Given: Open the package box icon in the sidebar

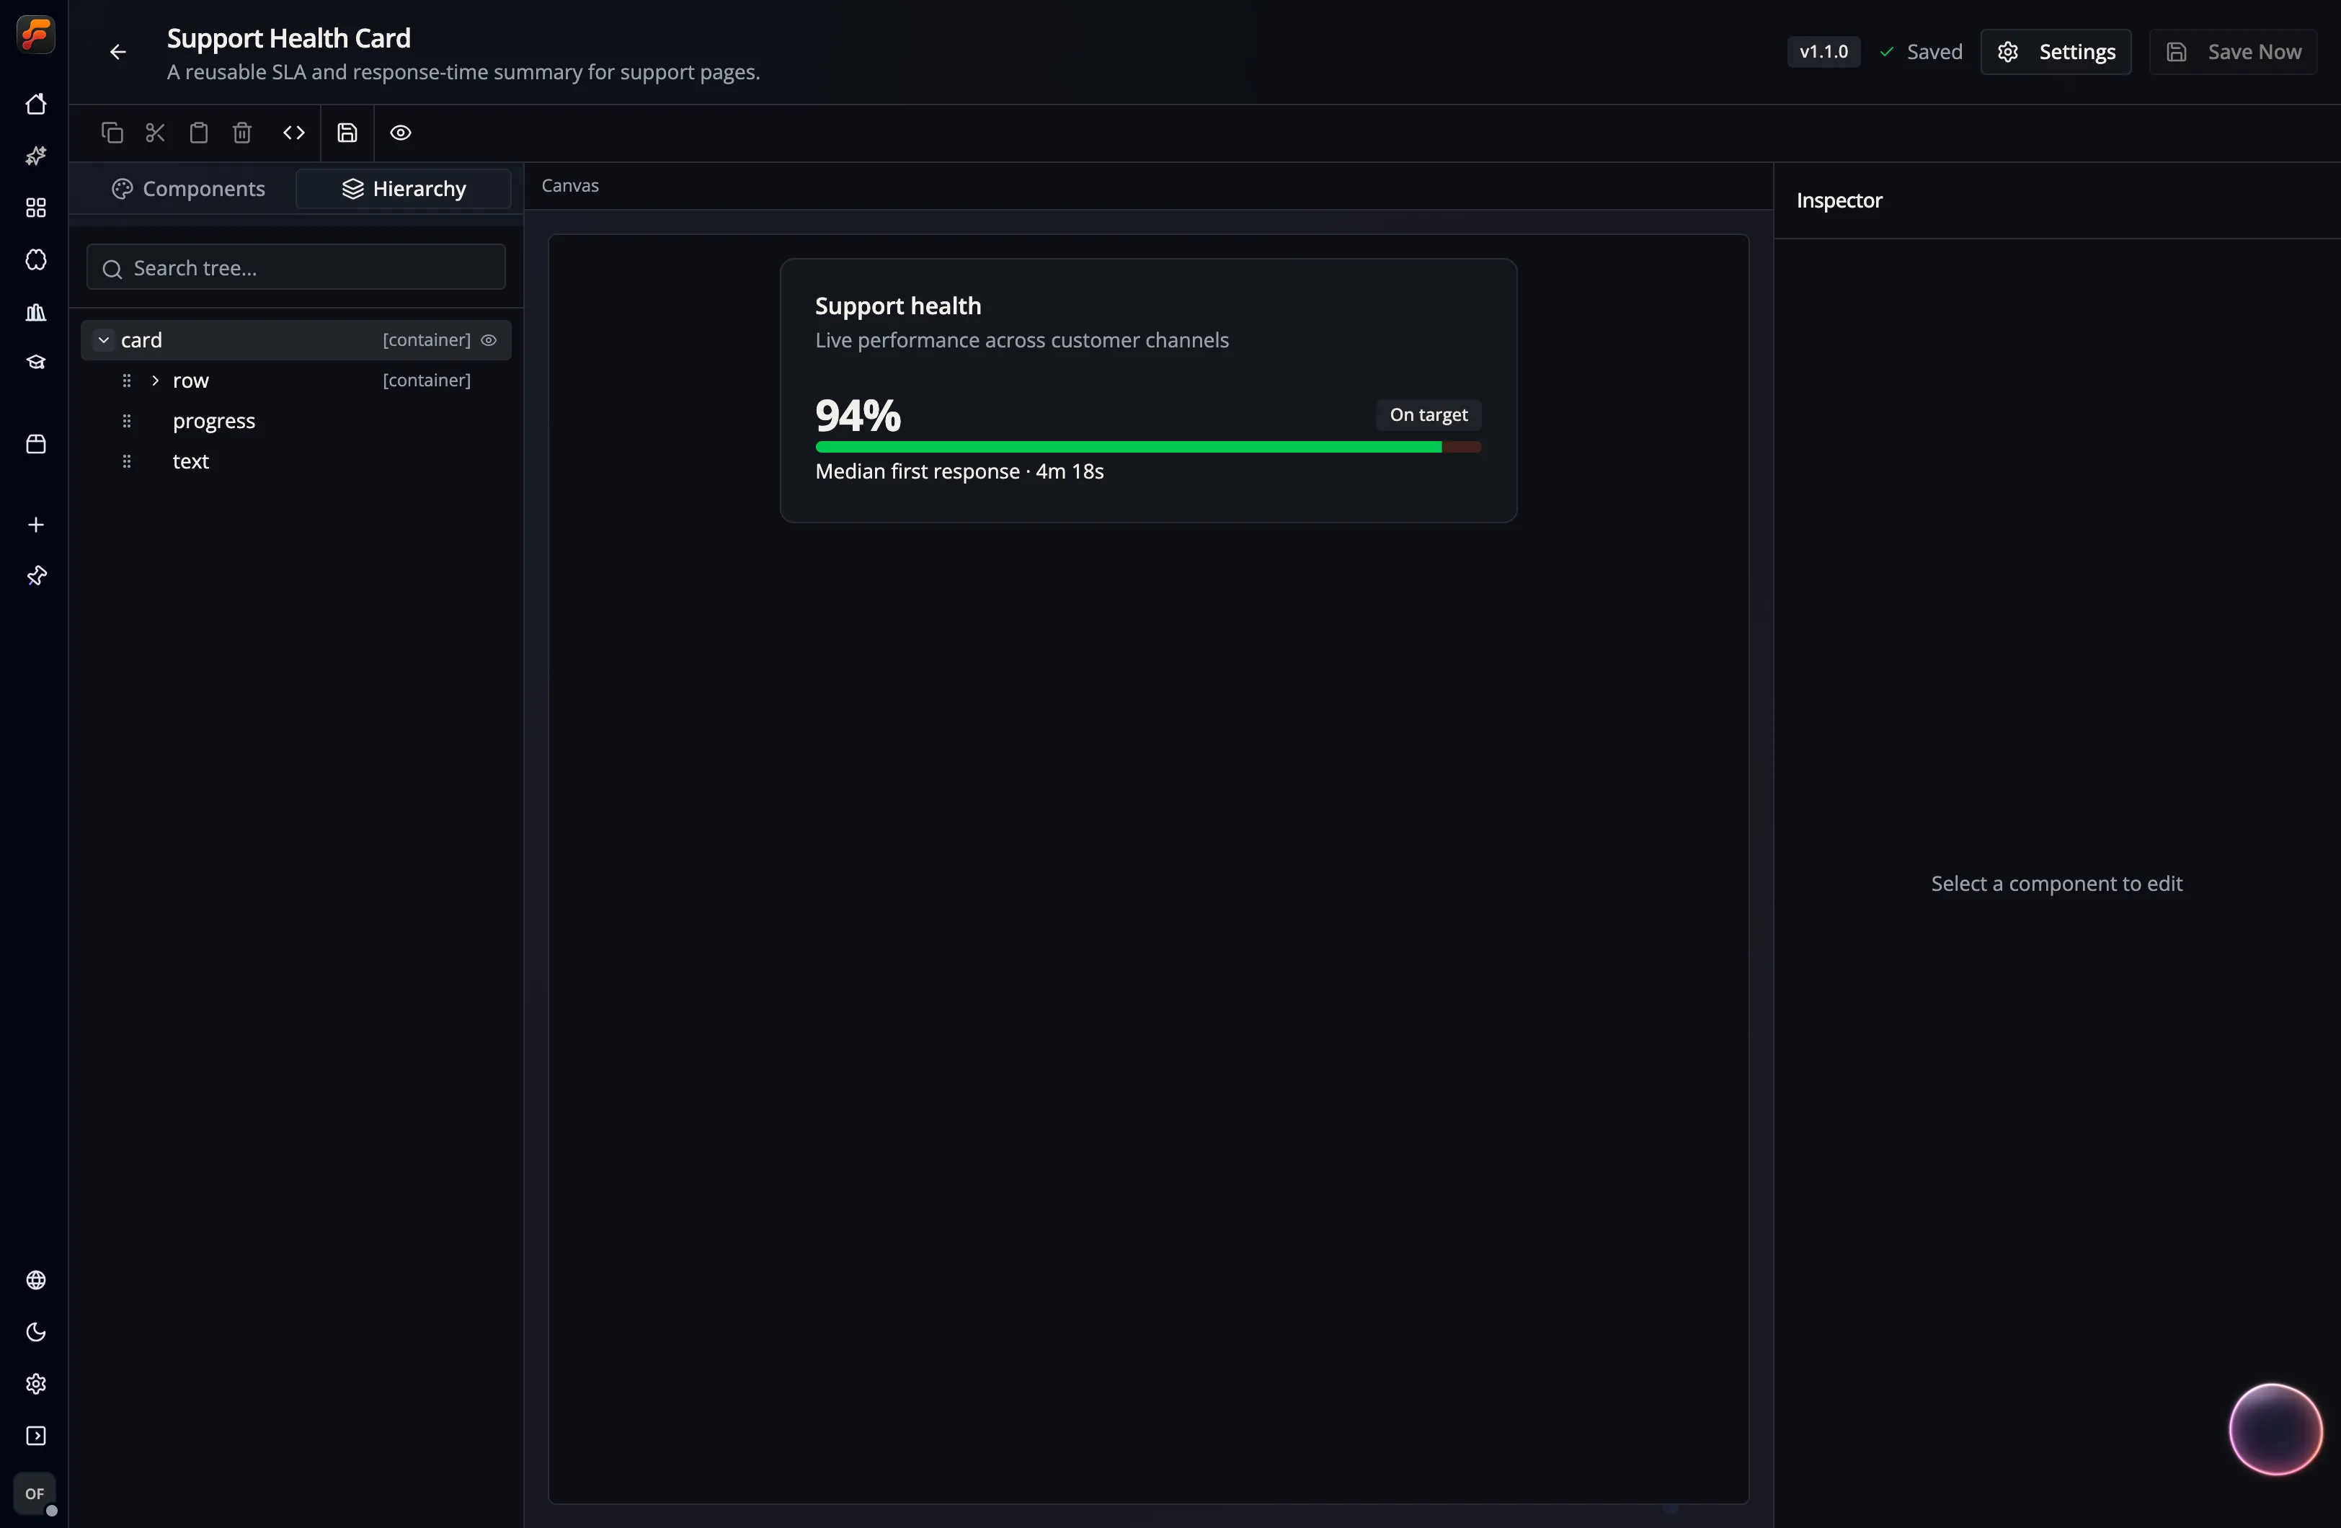Looking at the screenshot, I should click(35, 444).
